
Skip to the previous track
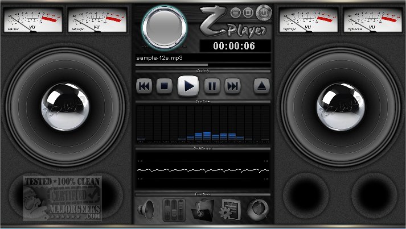point(144,86)
